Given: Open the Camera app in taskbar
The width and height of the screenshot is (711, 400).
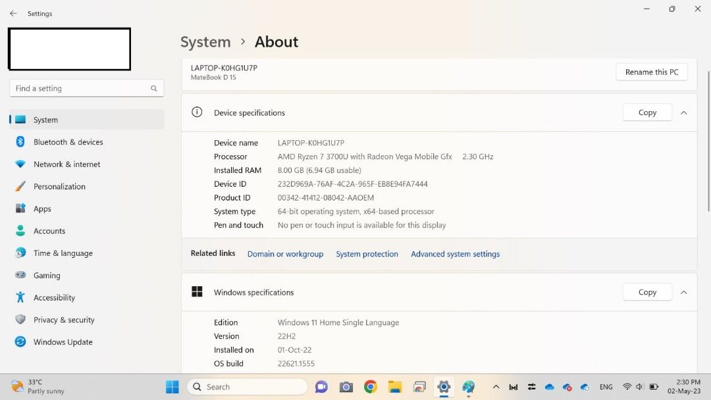Looking at the screenshot, I should [346, 387].
